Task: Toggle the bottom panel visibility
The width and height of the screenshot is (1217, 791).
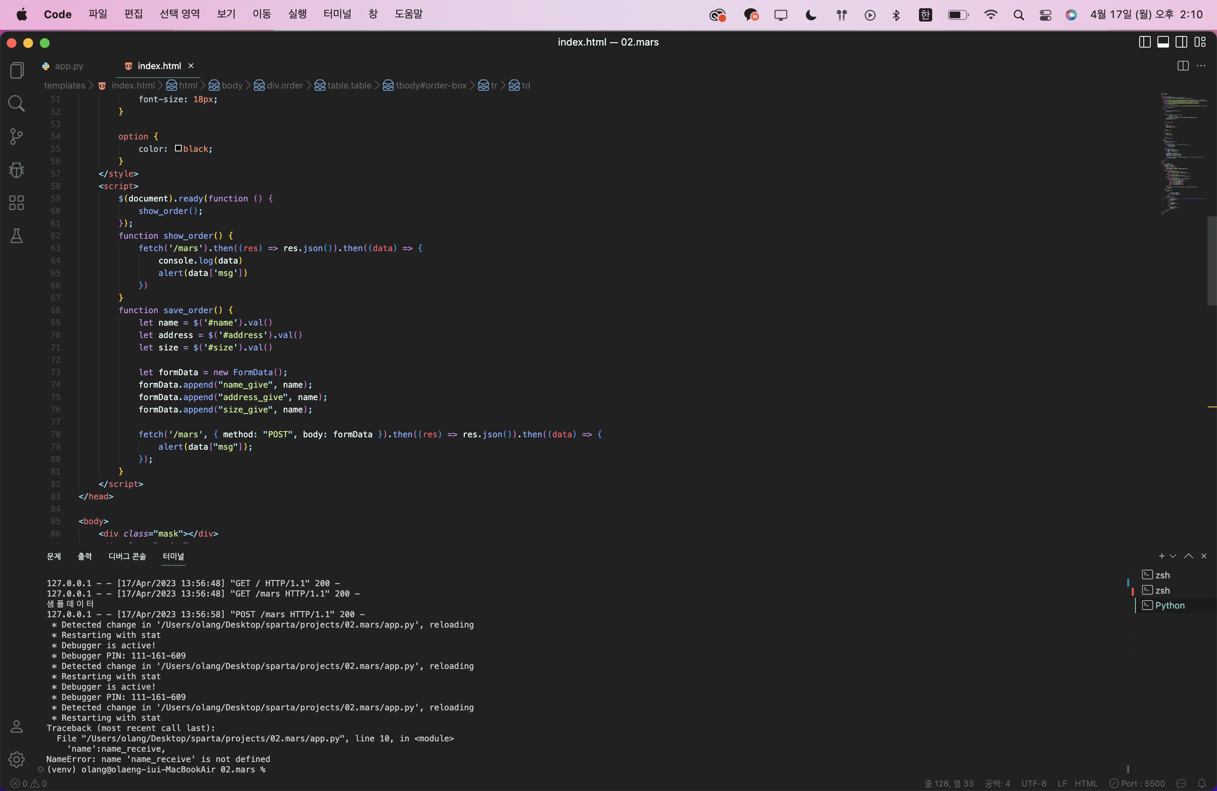Action: pos(1163,42)
